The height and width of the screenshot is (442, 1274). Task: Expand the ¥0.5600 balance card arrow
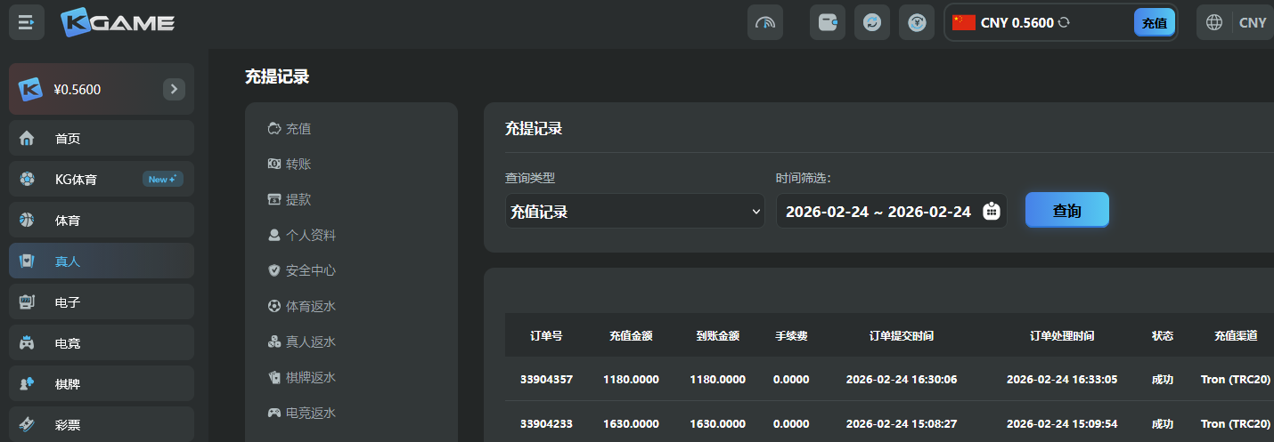click(x=174, y=89)
